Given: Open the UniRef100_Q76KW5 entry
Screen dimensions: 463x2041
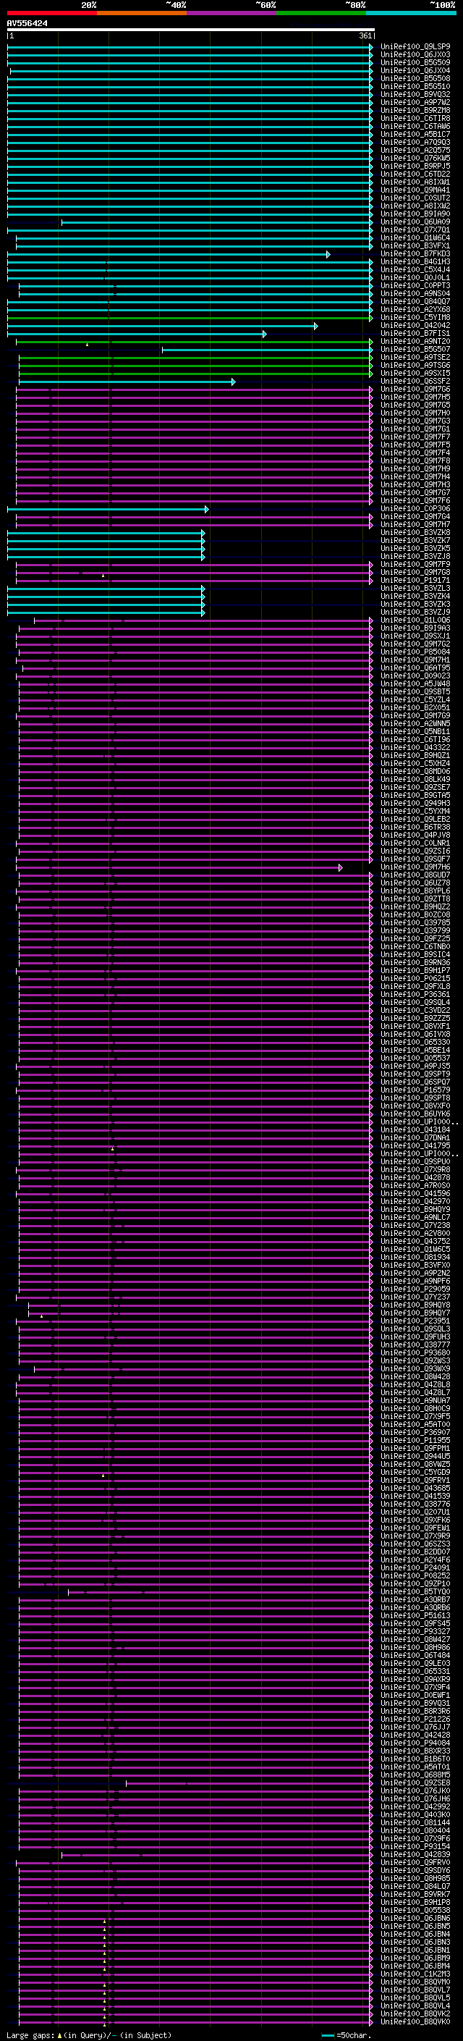Looking at the screenshot, I should tap(415, 159).
